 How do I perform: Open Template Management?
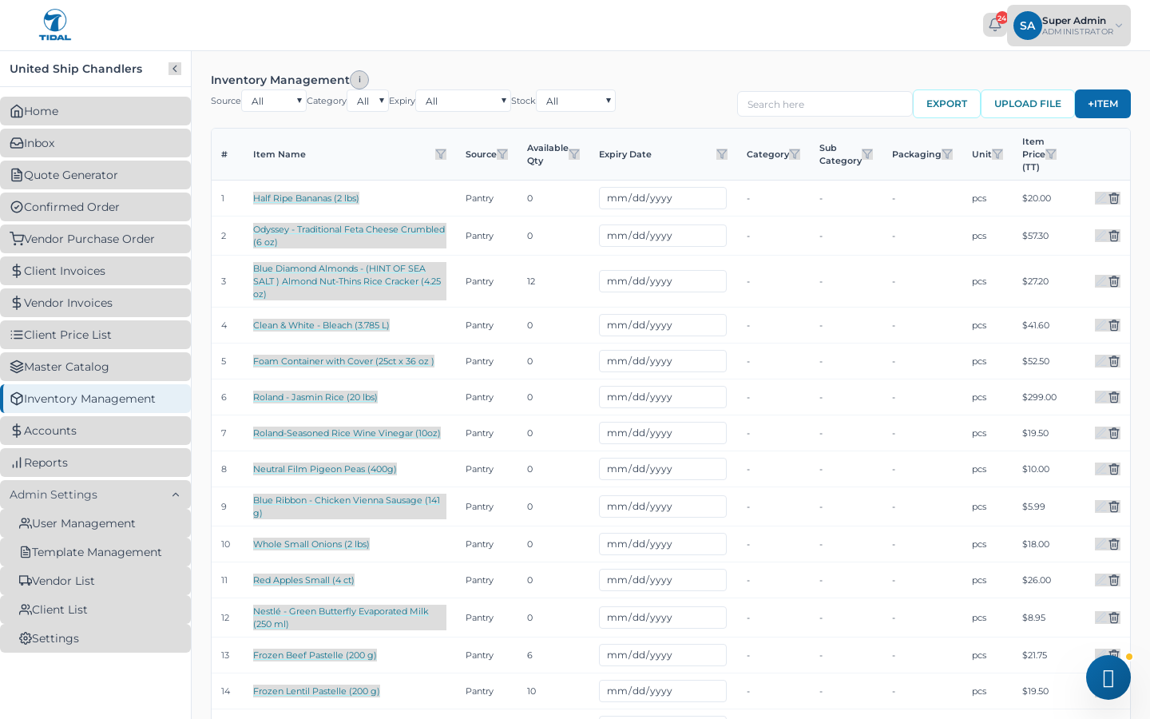[x=95, y=552]
